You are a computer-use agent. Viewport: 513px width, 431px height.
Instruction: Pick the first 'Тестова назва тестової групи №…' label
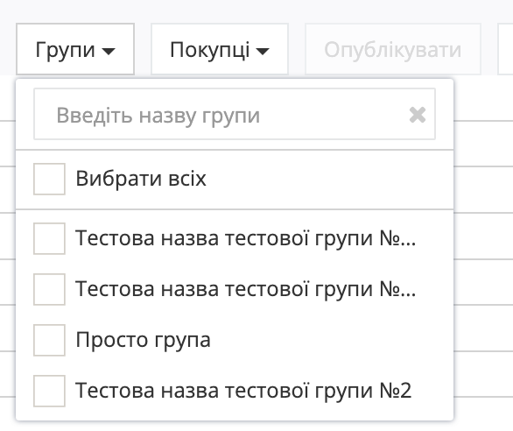246,238
